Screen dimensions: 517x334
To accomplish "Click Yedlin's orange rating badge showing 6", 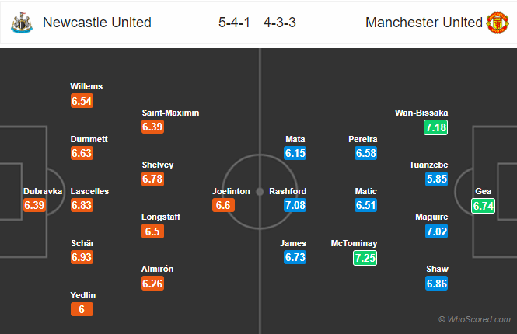I will coord(82,309).
